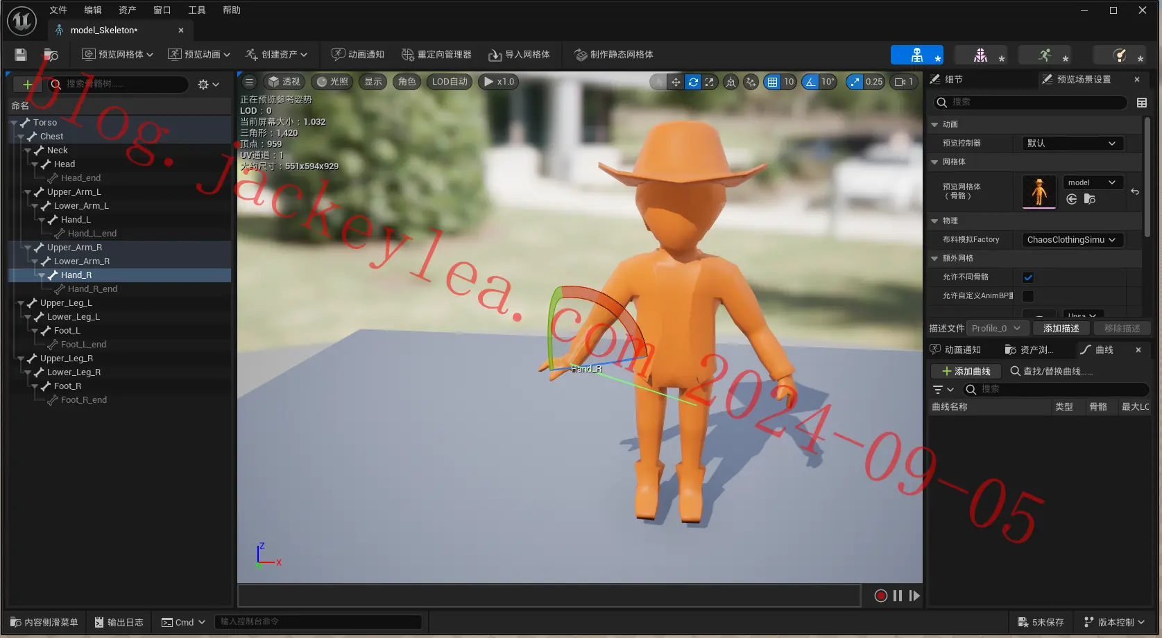The image size is (1162, 638).
Task: Click the details panel vertical scrollbar
Action: [x=1147, y=177]
